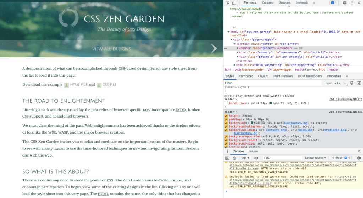363x198 pixels.
Task: Open the top context dropdown
Action: (245, 158)
